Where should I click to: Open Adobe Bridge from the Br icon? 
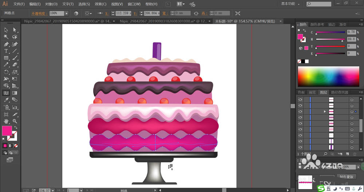pyautogui.click(x=168, y=4)
